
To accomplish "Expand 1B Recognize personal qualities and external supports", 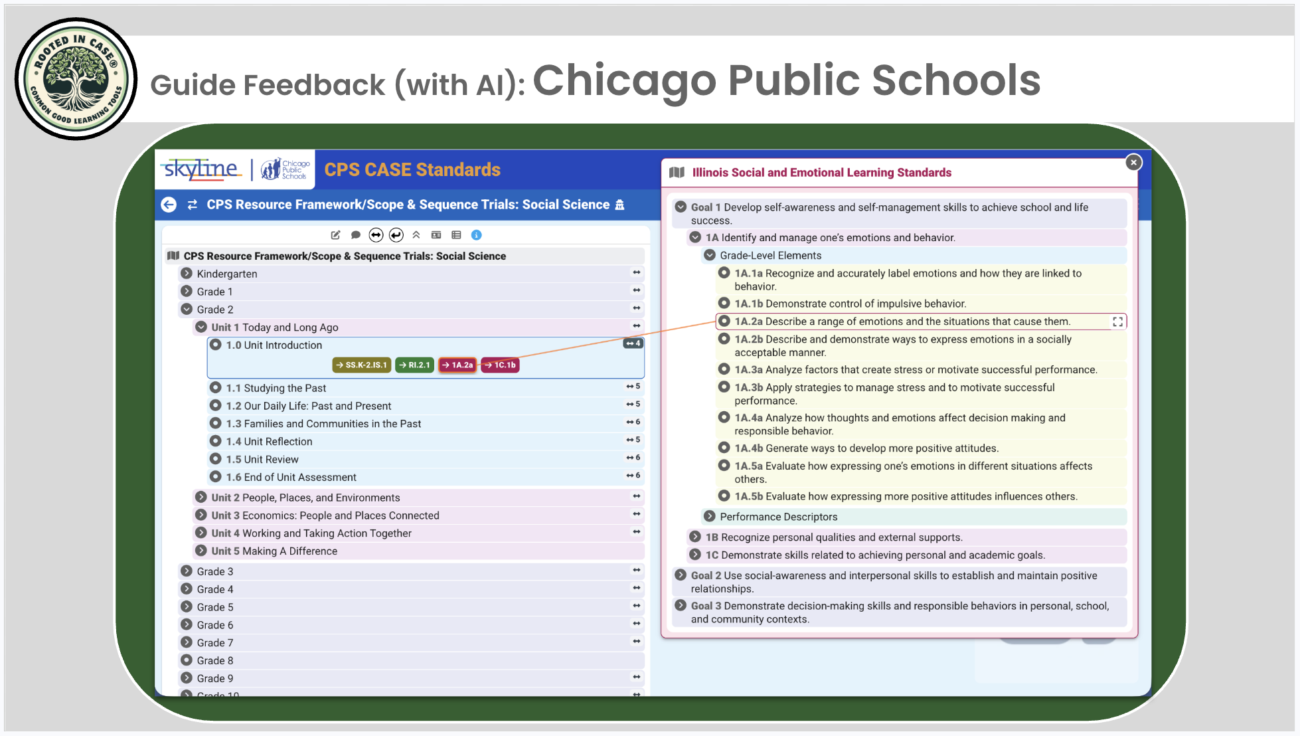I will pyautogui.click(x=695, y=537).
